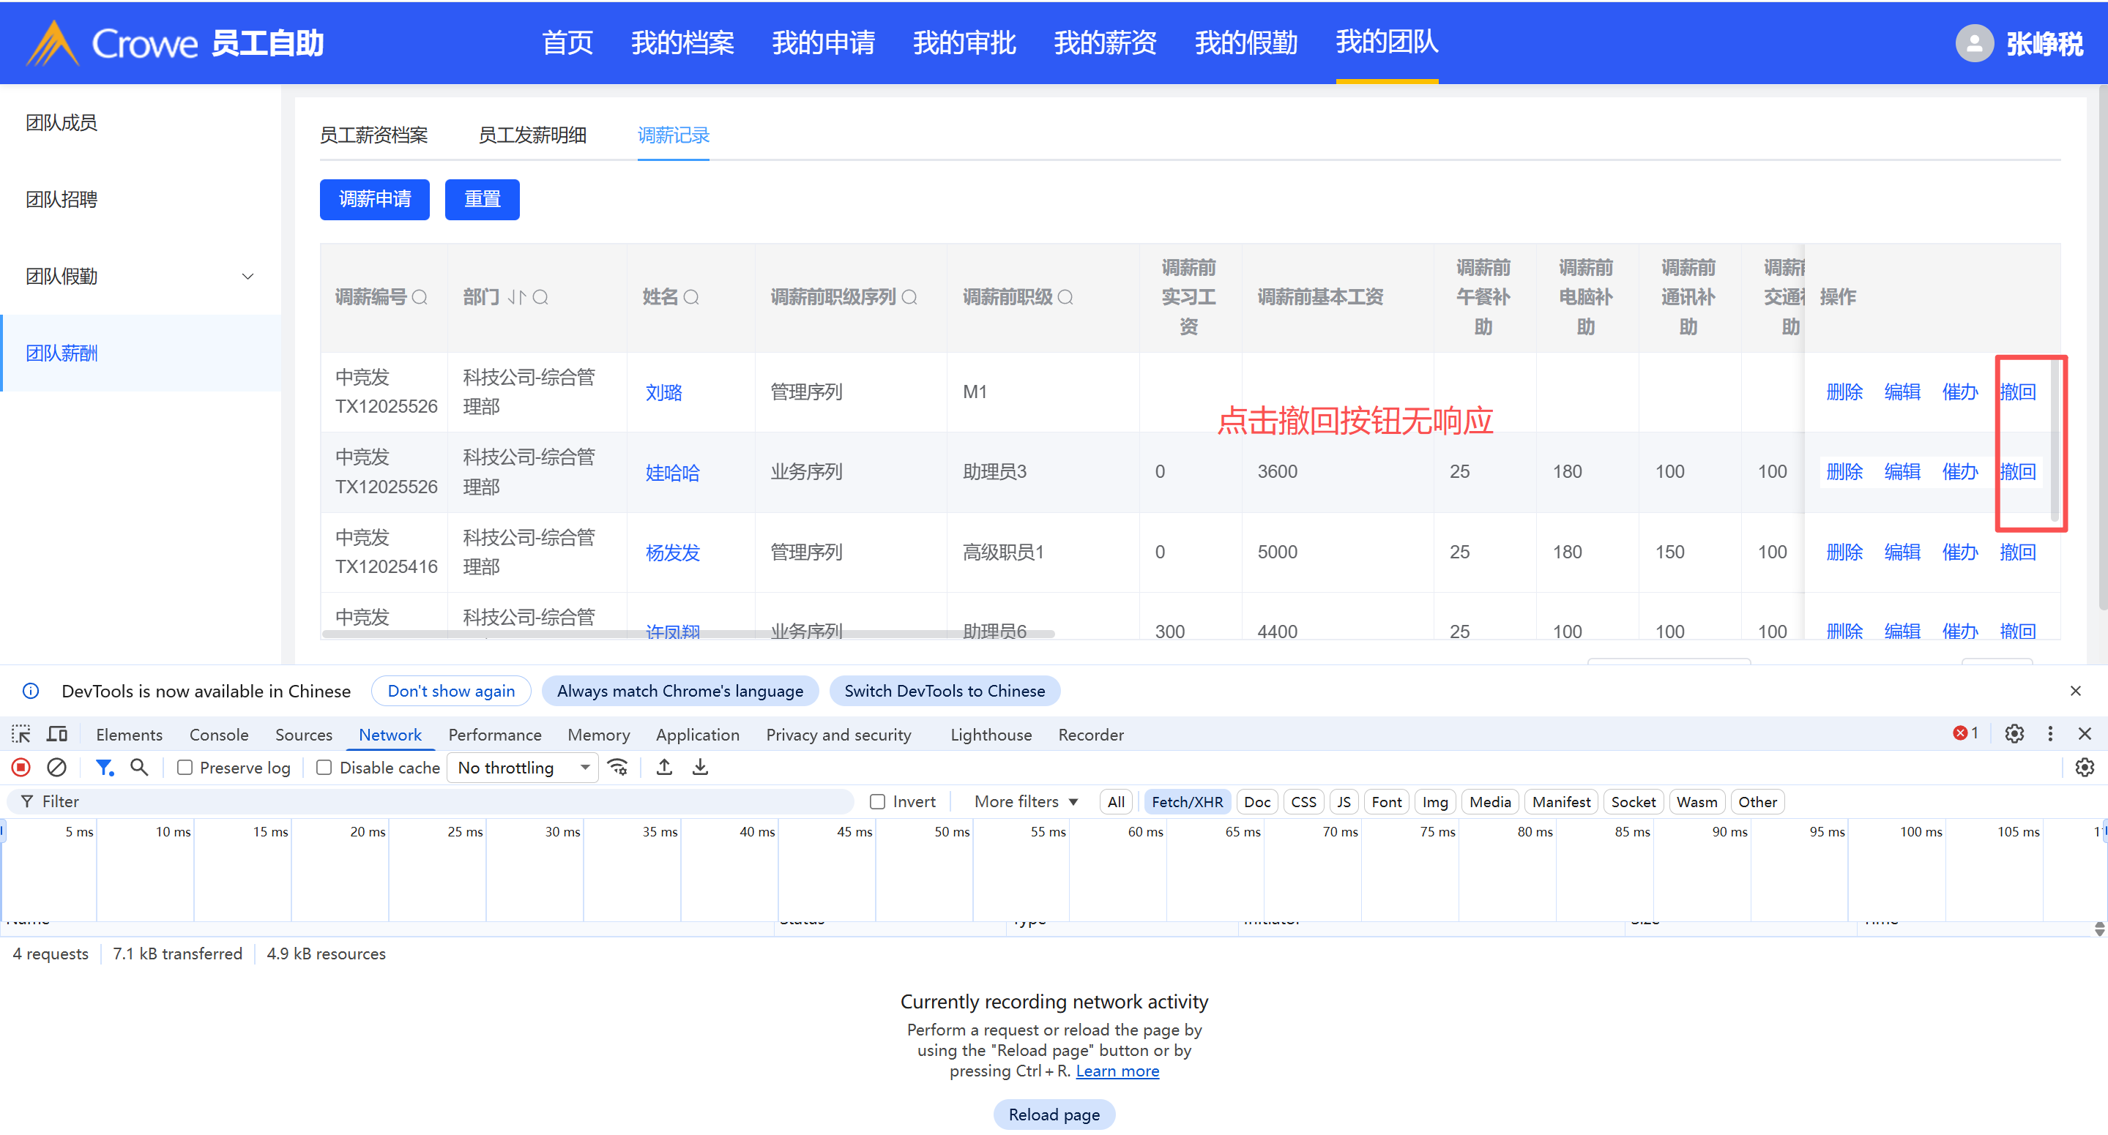
Task: Click the inspect element picker icon
Action: [21, 733]
